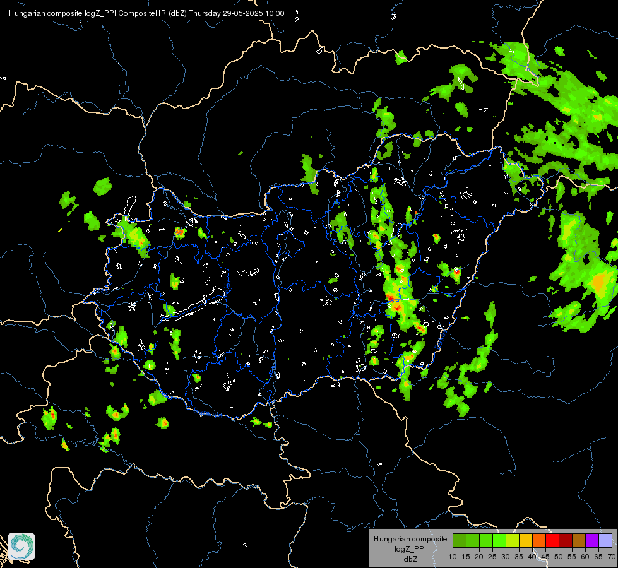This screenshot has height=568, width=618.
Task: Select the 40-45 dBZ orange swatch
Action: [539, 540]
